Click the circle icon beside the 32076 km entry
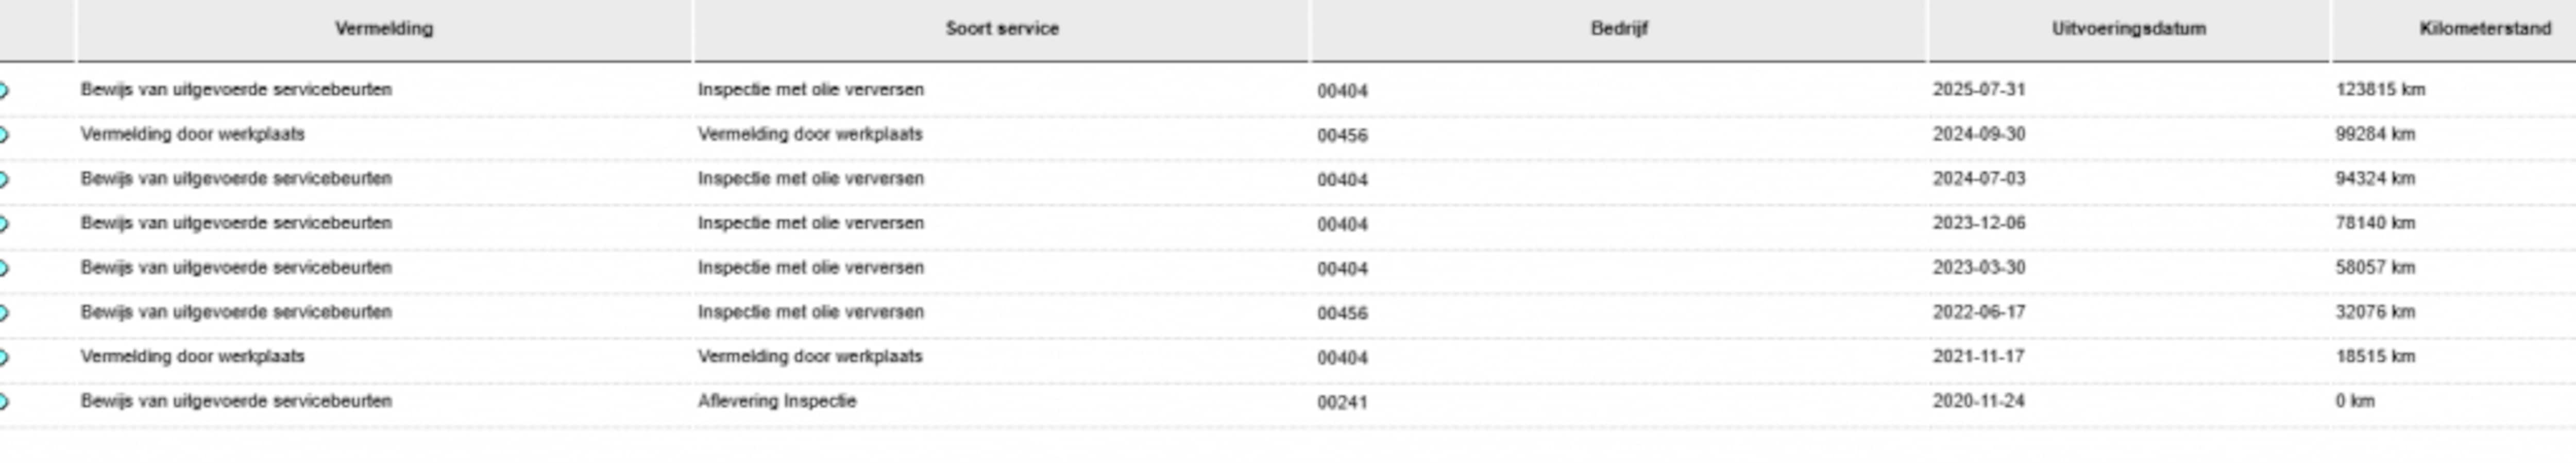Image resolution: width=2576 pixels, height=463 pixels. [x=3, y=313]
